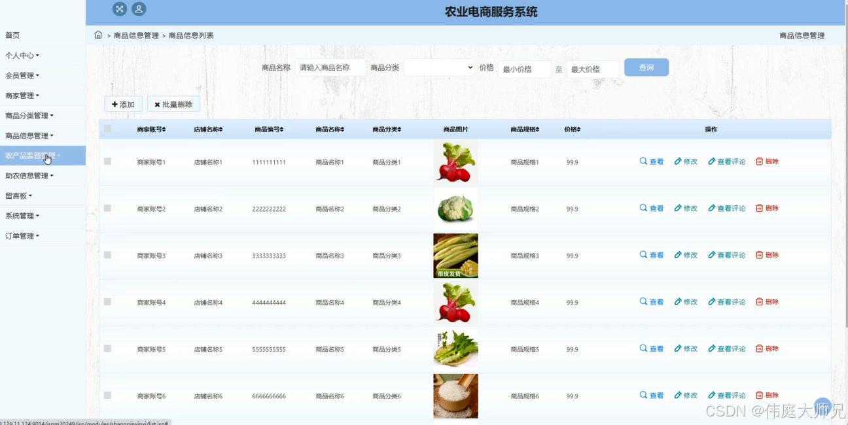Toggle the select-all checkbox in table header
The image size is (848, 425).
(x=107, y=129)
